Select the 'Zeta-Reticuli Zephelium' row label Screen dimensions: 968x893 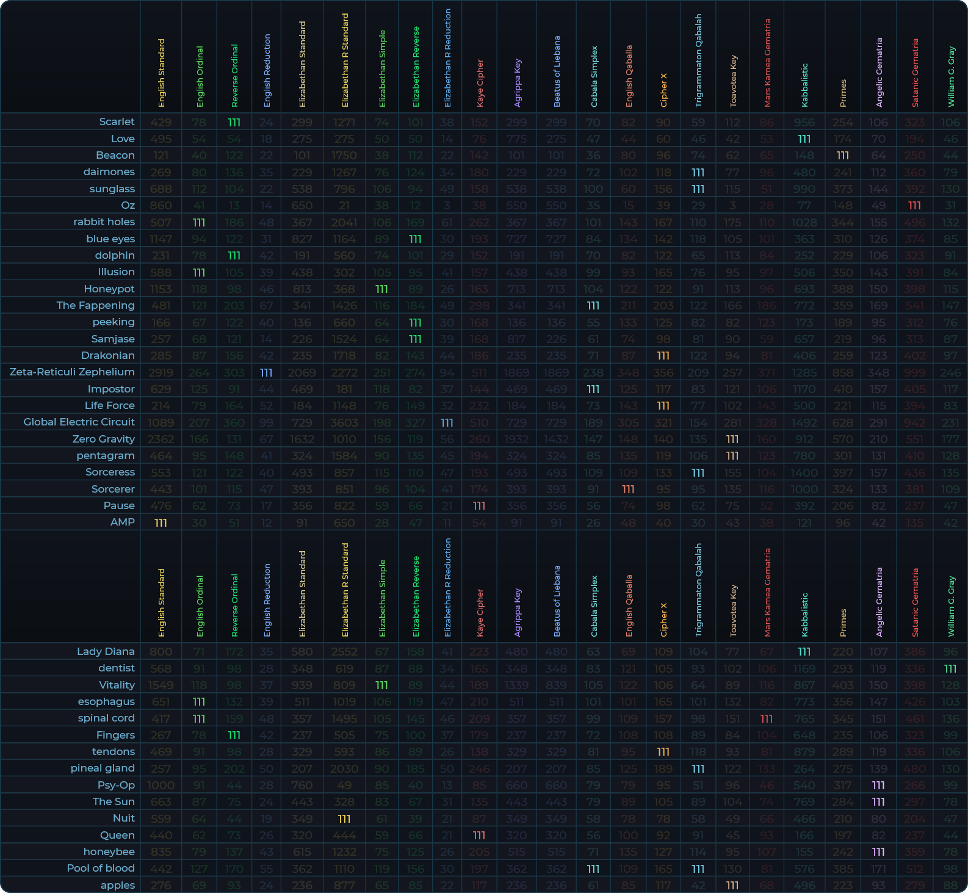(x=72, y=372)
